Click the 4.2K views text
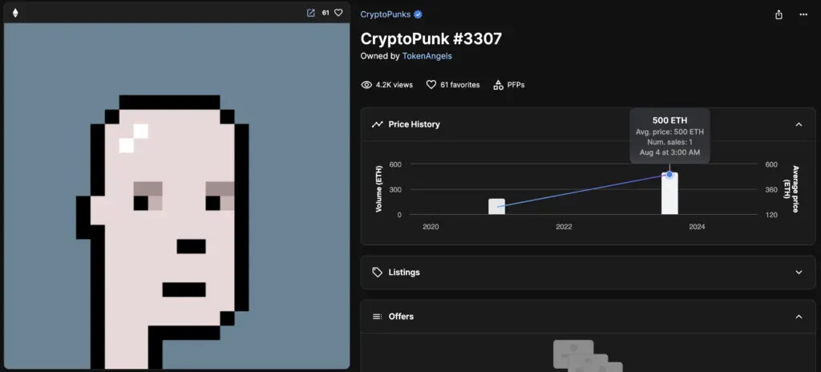This screenshot has height=372, width=821. [394, 85]
